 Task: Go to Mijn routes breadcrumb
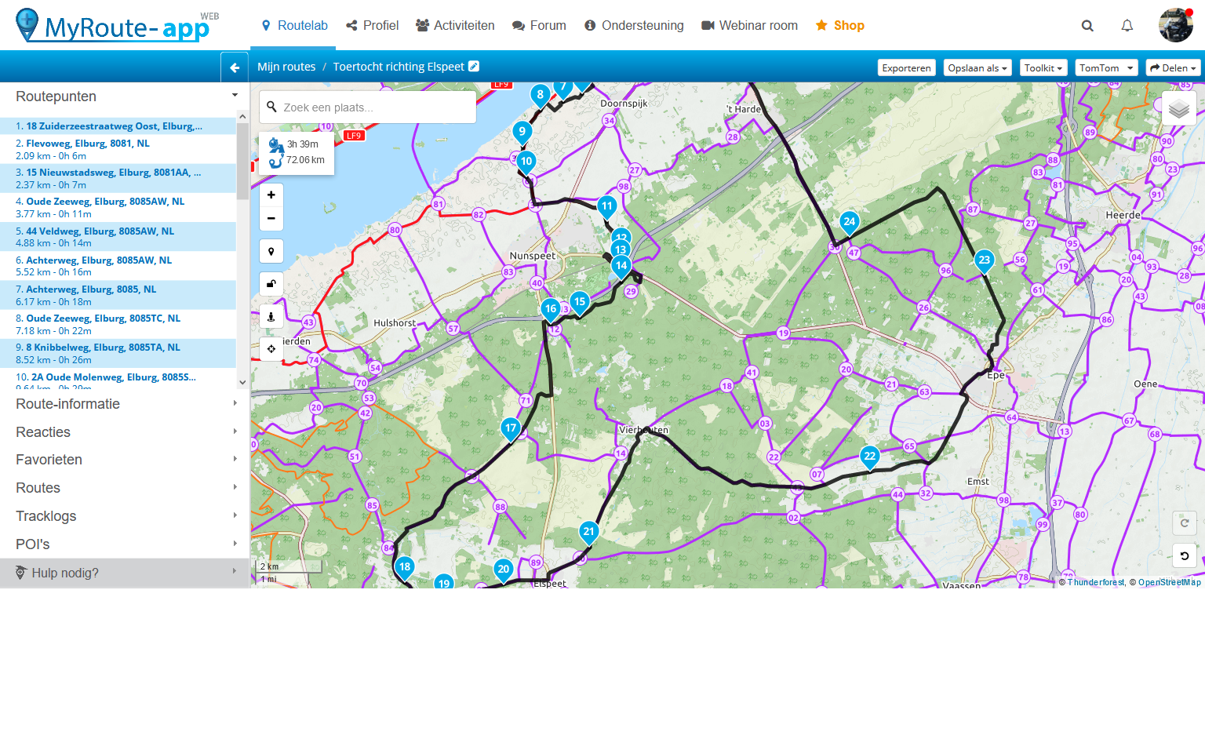click(286, 67)
